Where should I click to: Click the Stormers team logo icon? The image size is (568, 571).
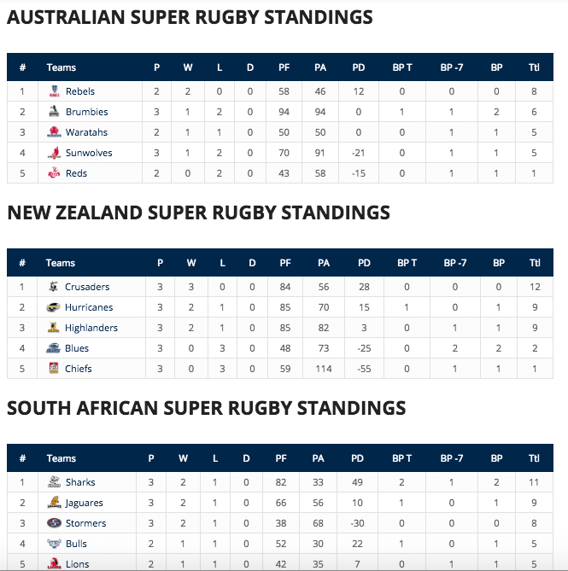pyautogui.click(x=54, y=523)
